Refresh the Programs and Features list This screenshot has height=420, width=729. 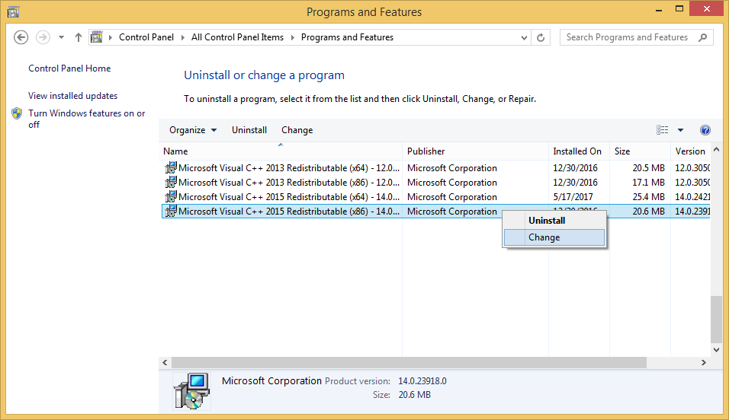541,37
